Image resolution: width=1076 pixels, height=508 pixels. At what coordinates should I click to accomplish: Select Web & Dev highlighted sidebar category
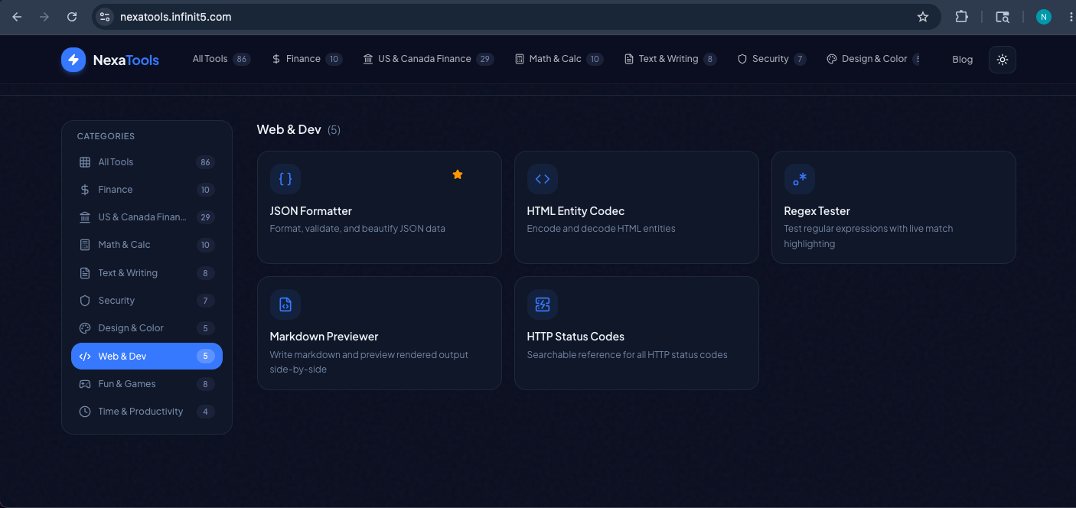(x=147, y=357)
